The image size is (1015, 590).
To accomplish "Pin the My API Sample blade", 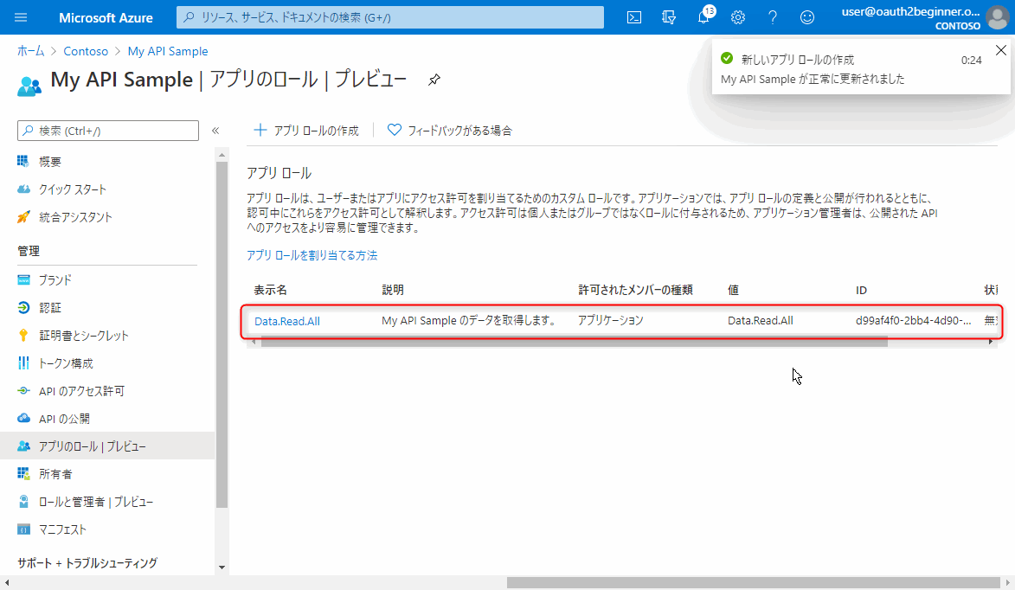I will 434,80.
